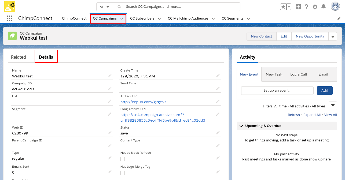This screenshot has width=345, height=180.
Task: Click the Set up an event field
Action: 277,91
